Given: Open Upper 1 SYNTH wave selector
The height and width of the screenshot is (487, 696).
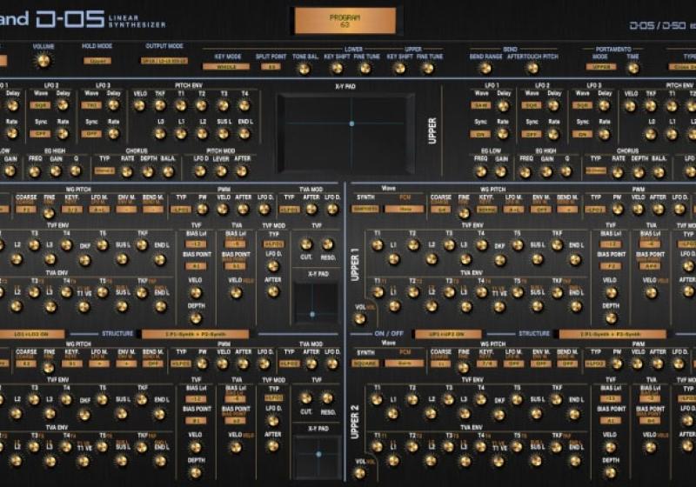Looking at the screenshot, I should [x=365, y=209].
